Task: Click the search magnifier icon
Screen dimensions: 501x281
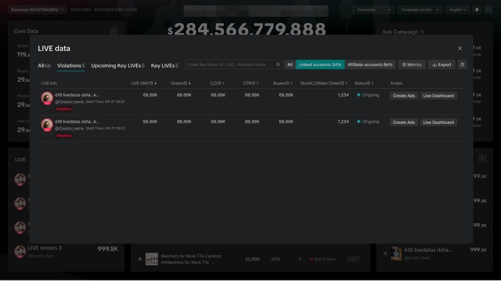Action: [x=278, y=65]
